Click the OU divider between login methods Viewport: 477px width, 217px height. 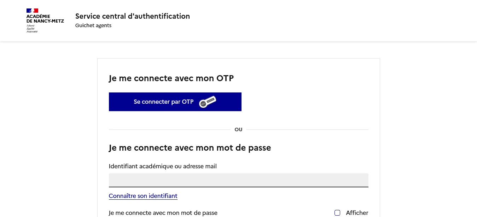tap(238, 129)
